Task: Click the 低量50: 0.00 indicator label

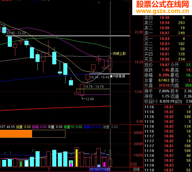Action: coord(93,127)
